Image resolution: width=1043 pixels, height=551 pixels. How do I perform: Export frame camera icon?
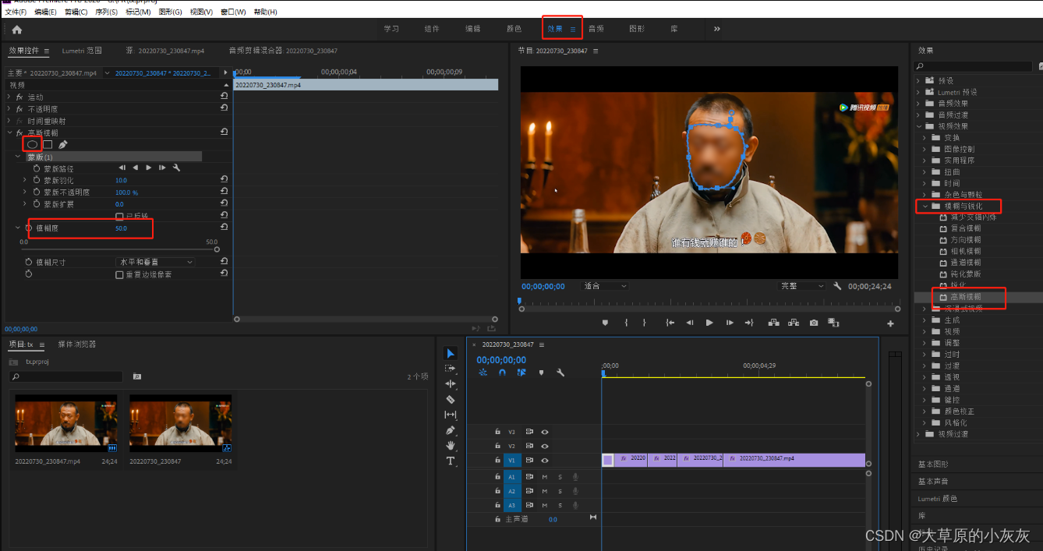(x=814, y=323)
